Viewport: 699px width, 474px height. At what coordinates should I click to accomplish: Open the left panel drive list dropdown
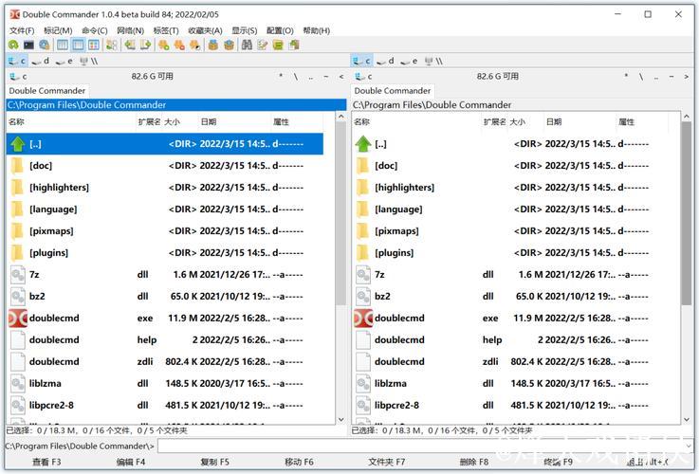(18, 77)
